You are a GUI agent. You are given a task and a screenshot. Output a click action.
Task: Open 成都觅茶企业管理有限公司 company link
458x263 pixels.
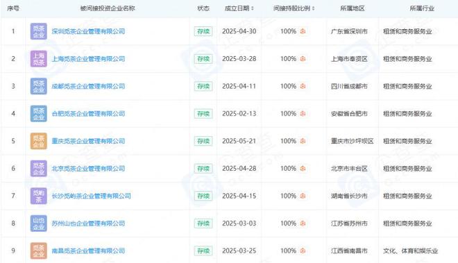pos(88,86)
